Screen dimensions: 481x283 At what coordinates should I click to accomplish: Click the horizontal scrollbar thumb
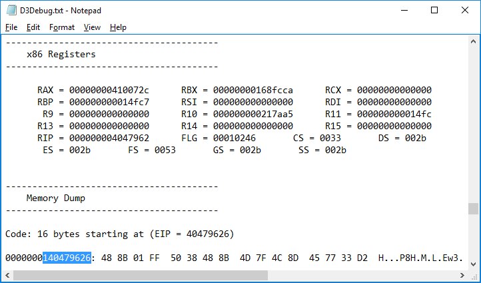[140, 275]
